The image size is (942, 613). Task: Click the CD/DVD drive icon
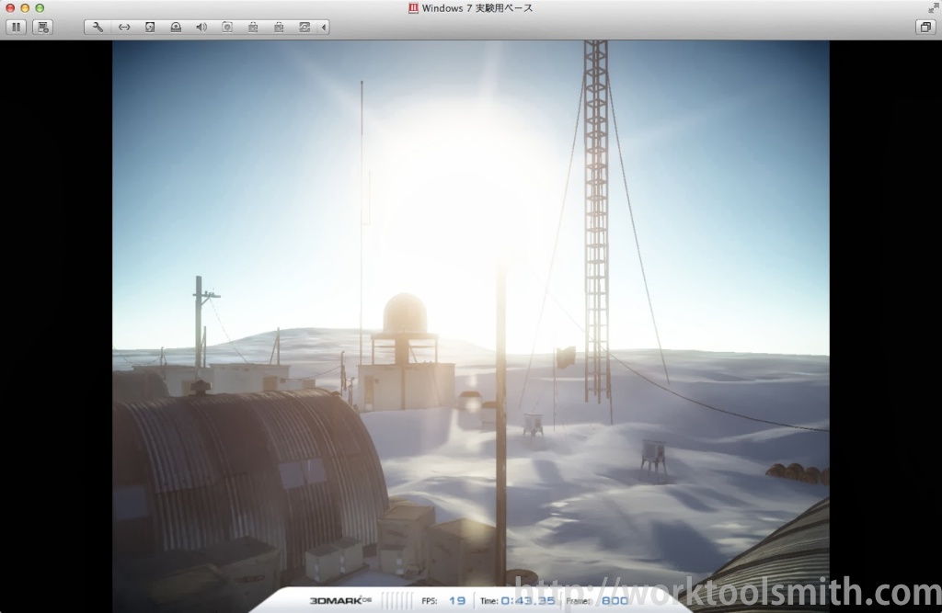(176, 27)
